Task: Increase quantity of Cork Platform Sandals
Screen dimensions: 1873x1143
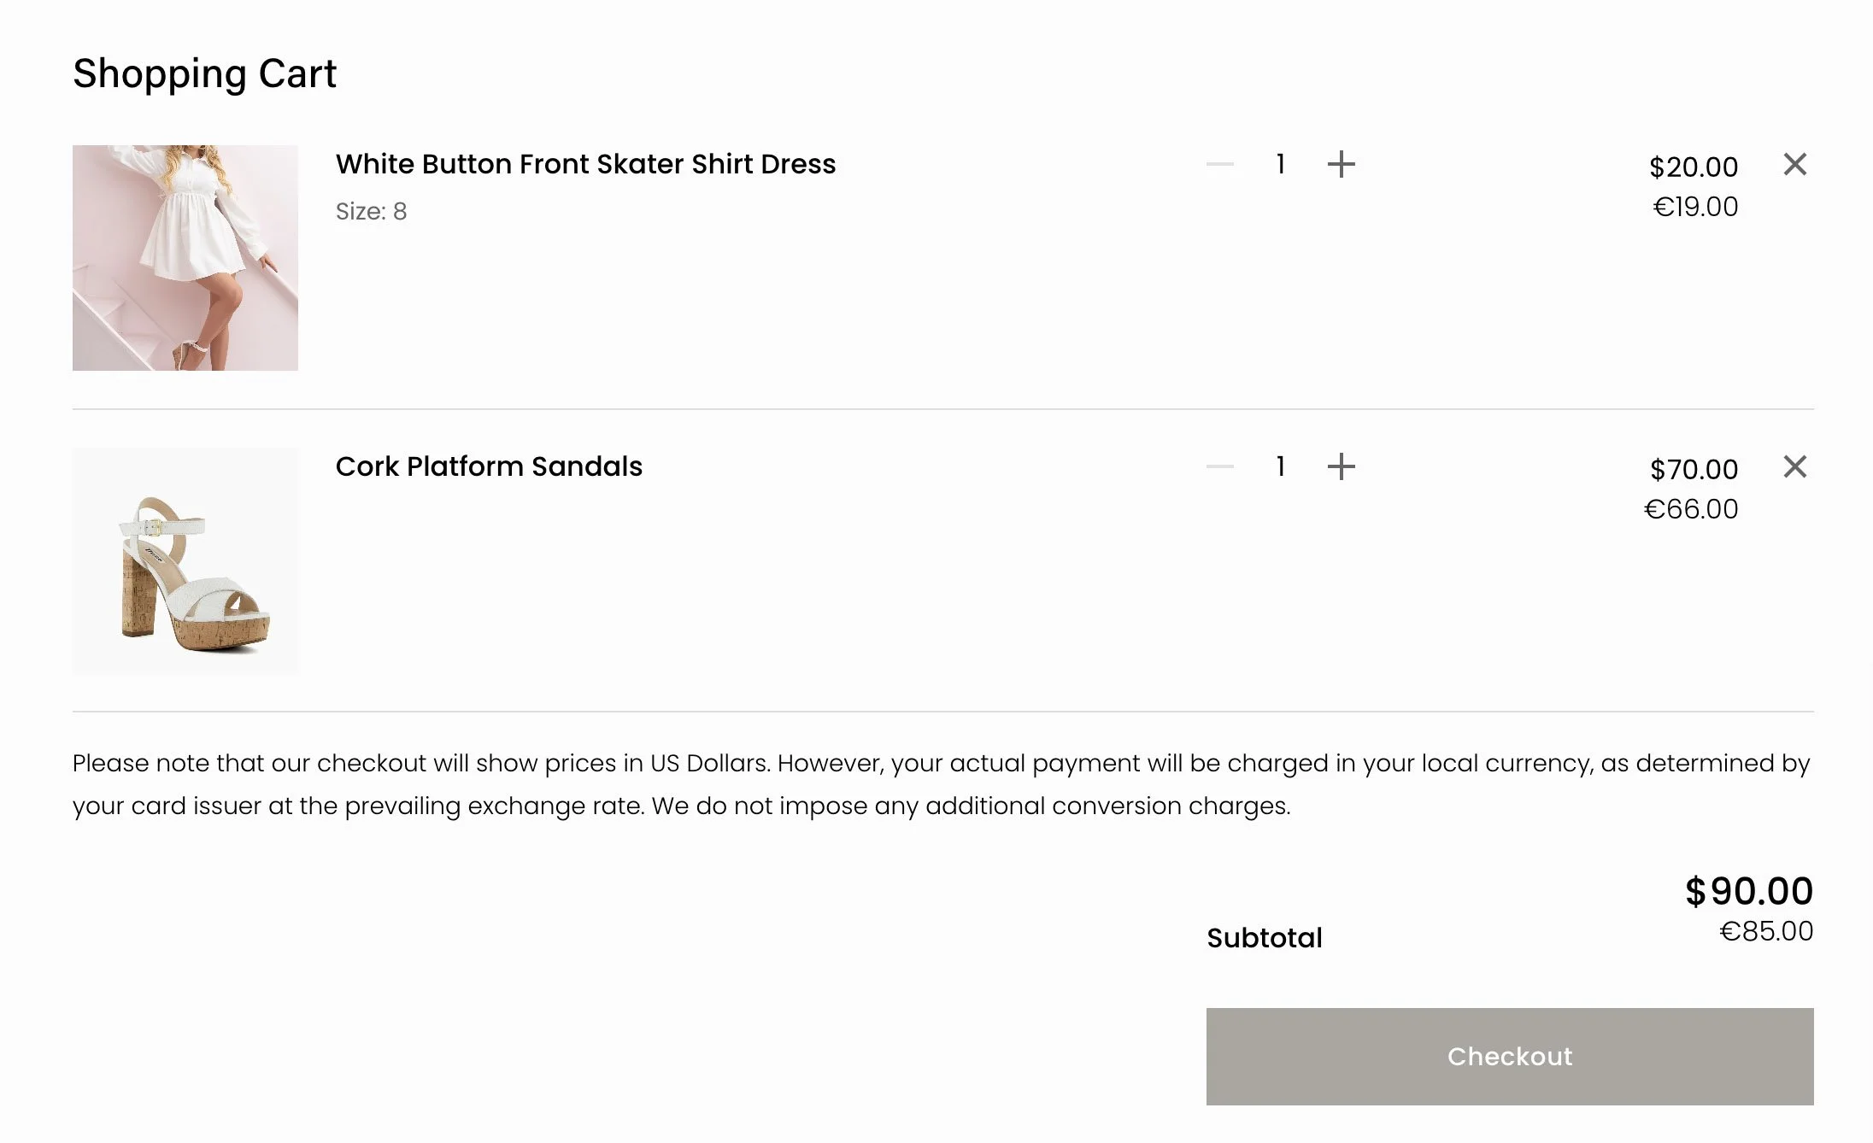Action: pos(1341,466)
